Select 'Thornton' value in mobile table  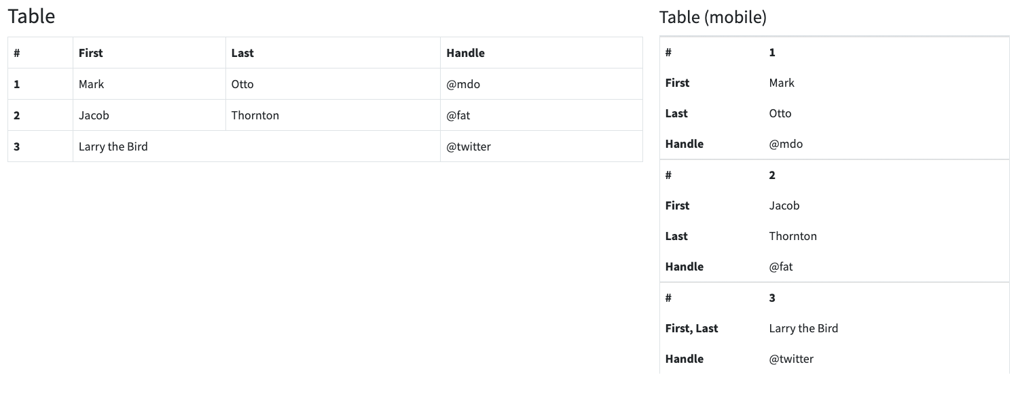(x=793, y=236)
